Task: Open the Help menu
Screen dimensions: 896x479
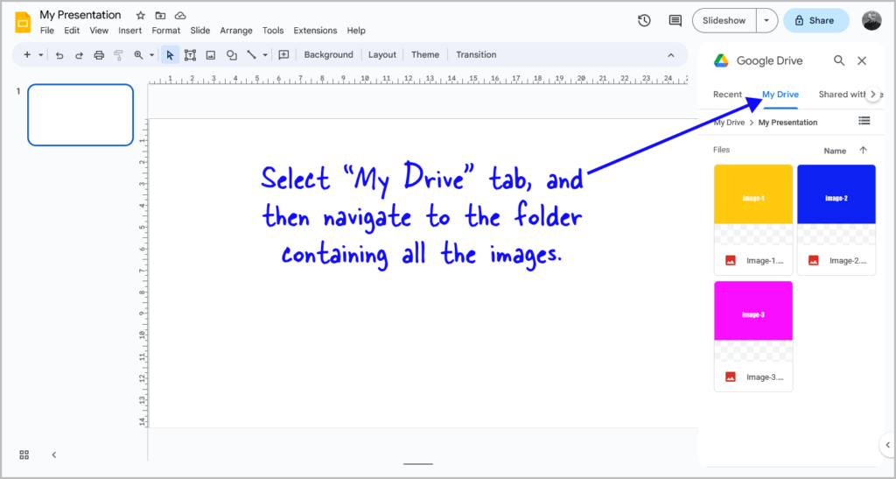Action: click(x=356, y=31)
